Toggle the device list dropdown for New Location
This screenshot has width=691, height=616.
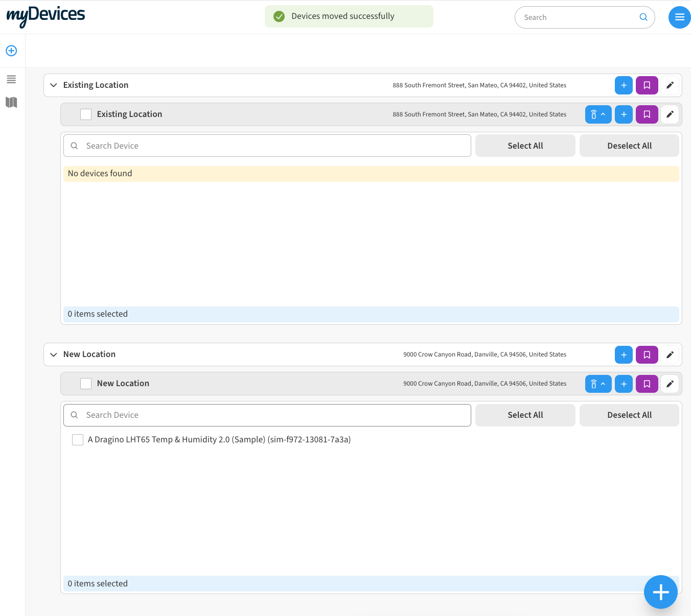(598, 384)
